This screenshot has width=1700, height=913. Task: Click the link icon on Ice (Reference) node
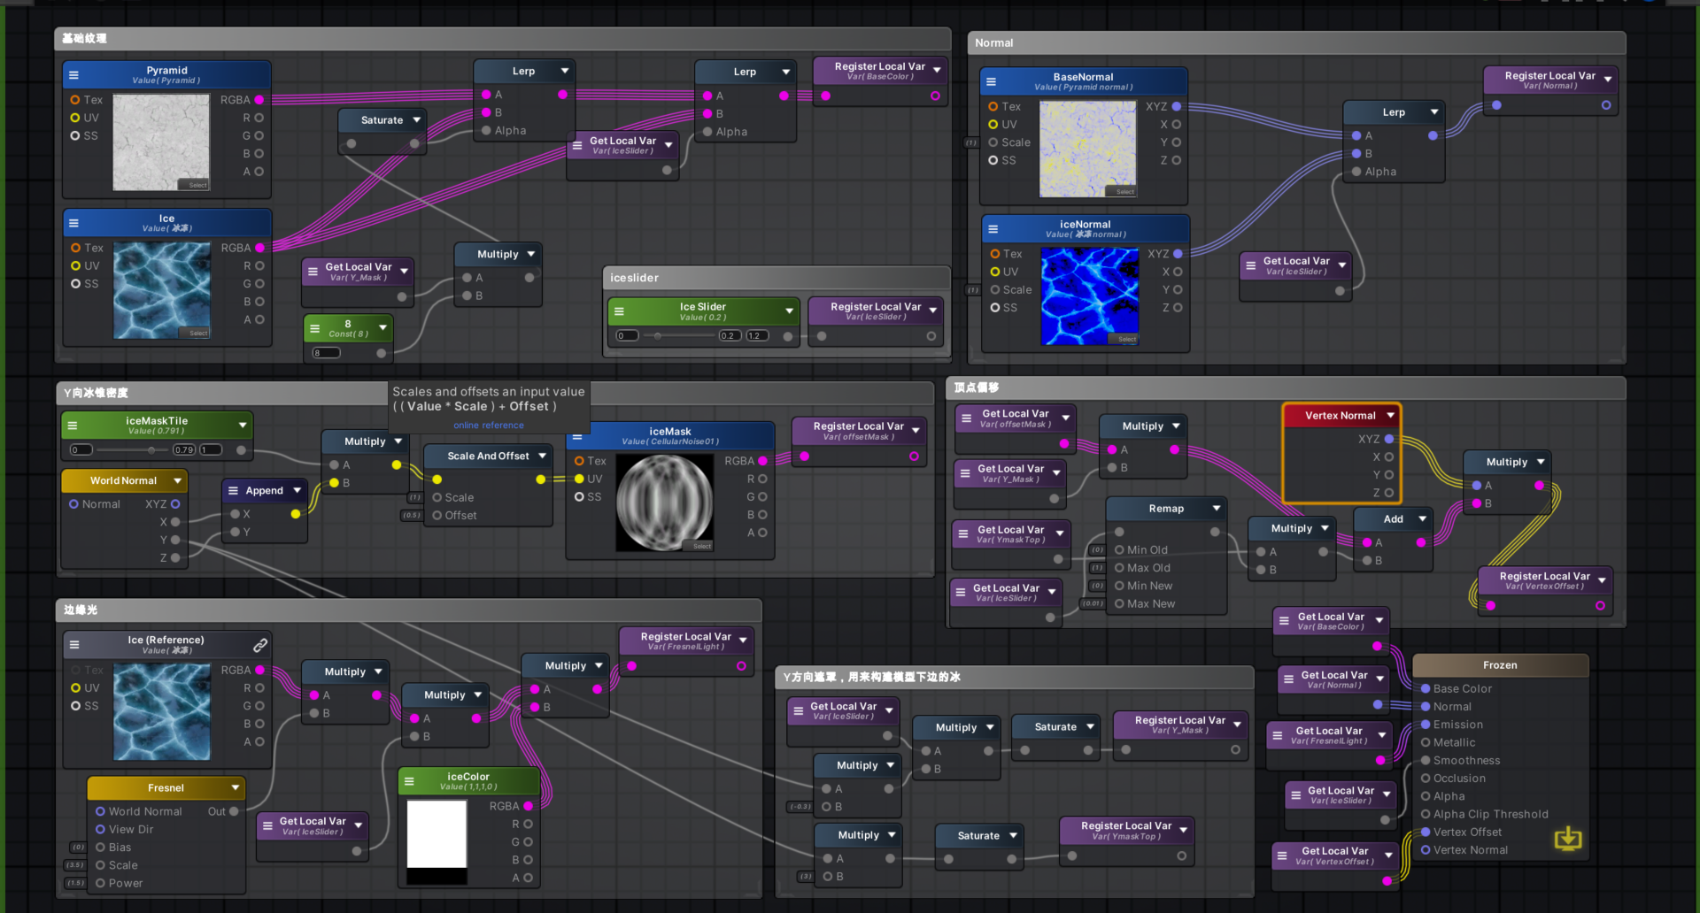[259, 645]
